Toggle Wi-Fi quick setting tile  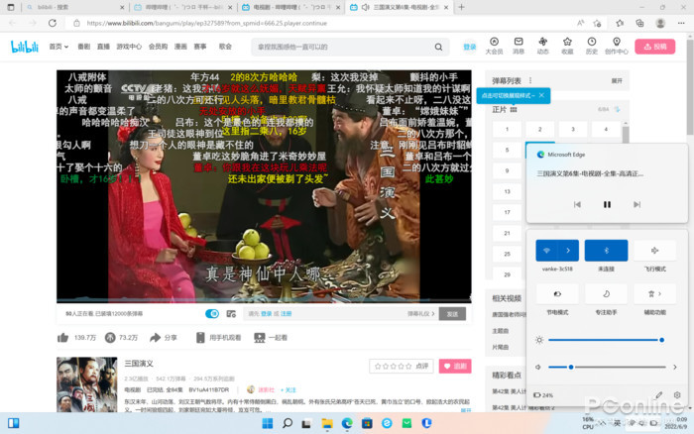[546, 251]
